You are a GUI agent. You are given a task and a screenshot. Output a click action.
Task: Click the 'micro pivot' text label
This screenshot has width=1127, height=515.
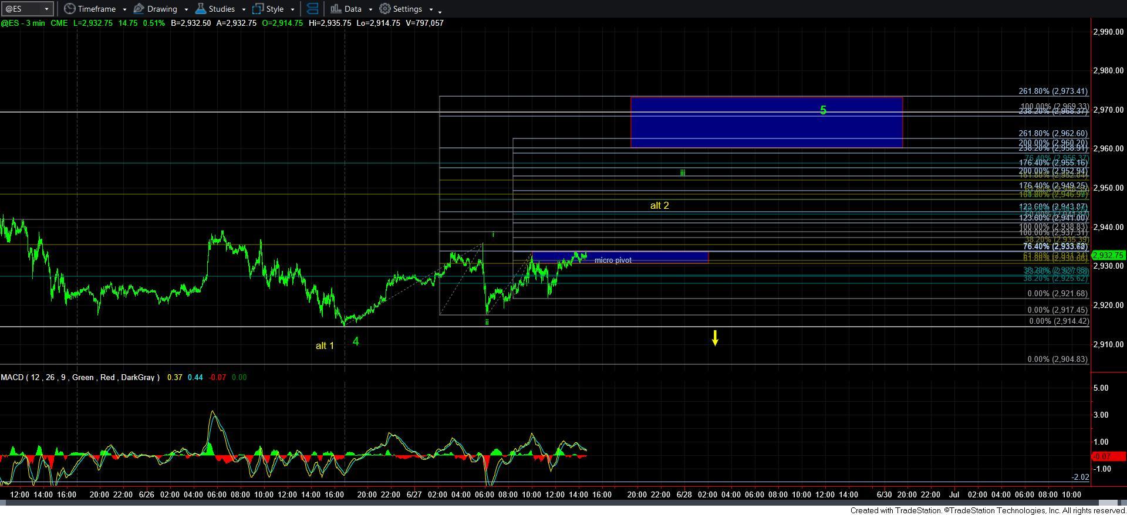(613, 260)
